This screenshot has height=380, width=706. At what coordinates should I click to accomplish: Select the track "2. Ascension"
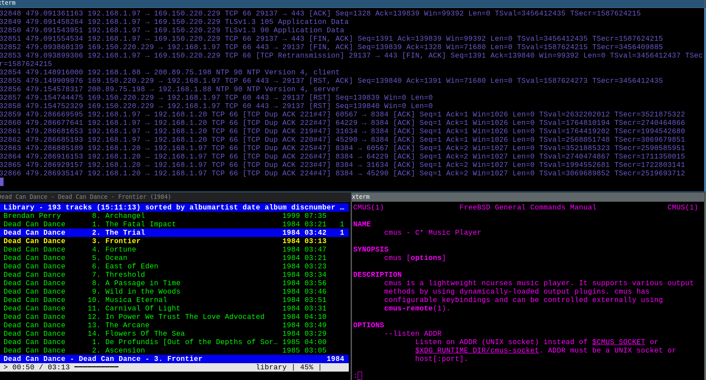(x=174, y=350)
